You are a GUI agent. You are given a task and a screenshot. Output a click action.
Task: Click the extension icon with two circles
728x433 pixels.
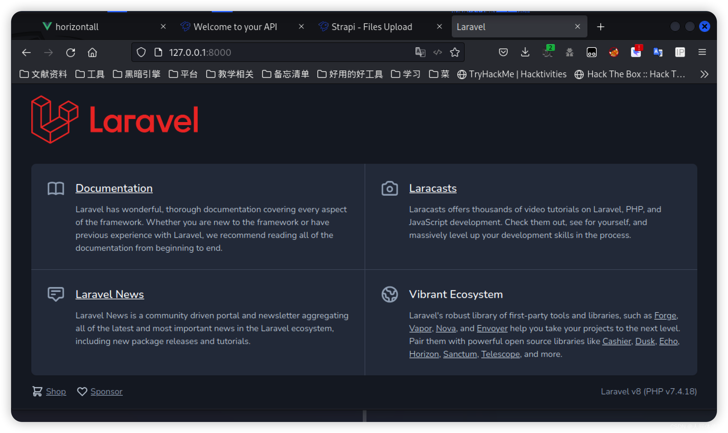[592, 52]
